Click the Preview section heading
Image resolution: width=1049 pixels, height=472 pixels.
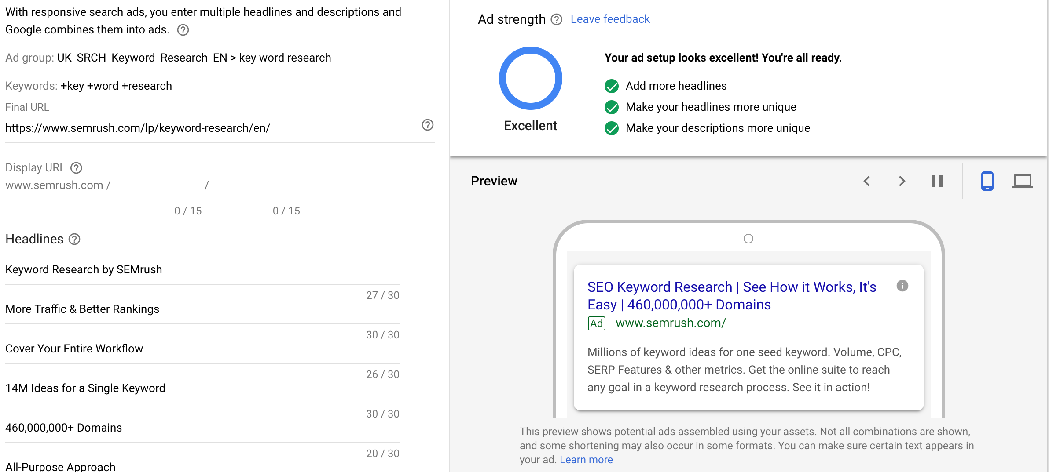point(494,181)
